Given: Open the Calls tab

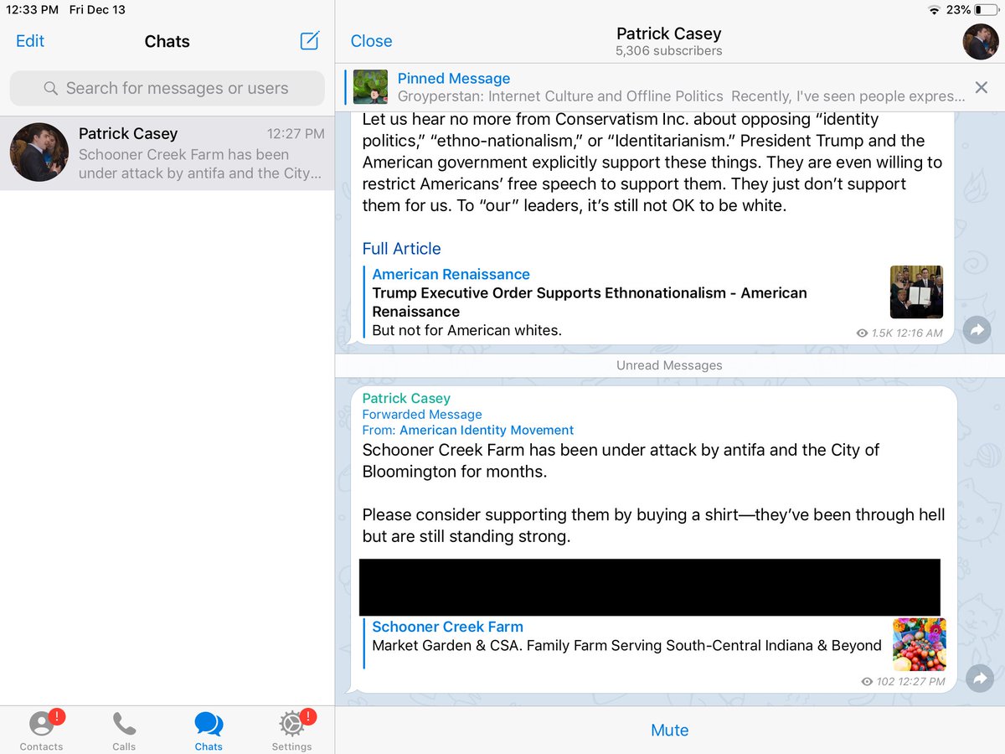Looking at the screenshot, I should (124, 731).
